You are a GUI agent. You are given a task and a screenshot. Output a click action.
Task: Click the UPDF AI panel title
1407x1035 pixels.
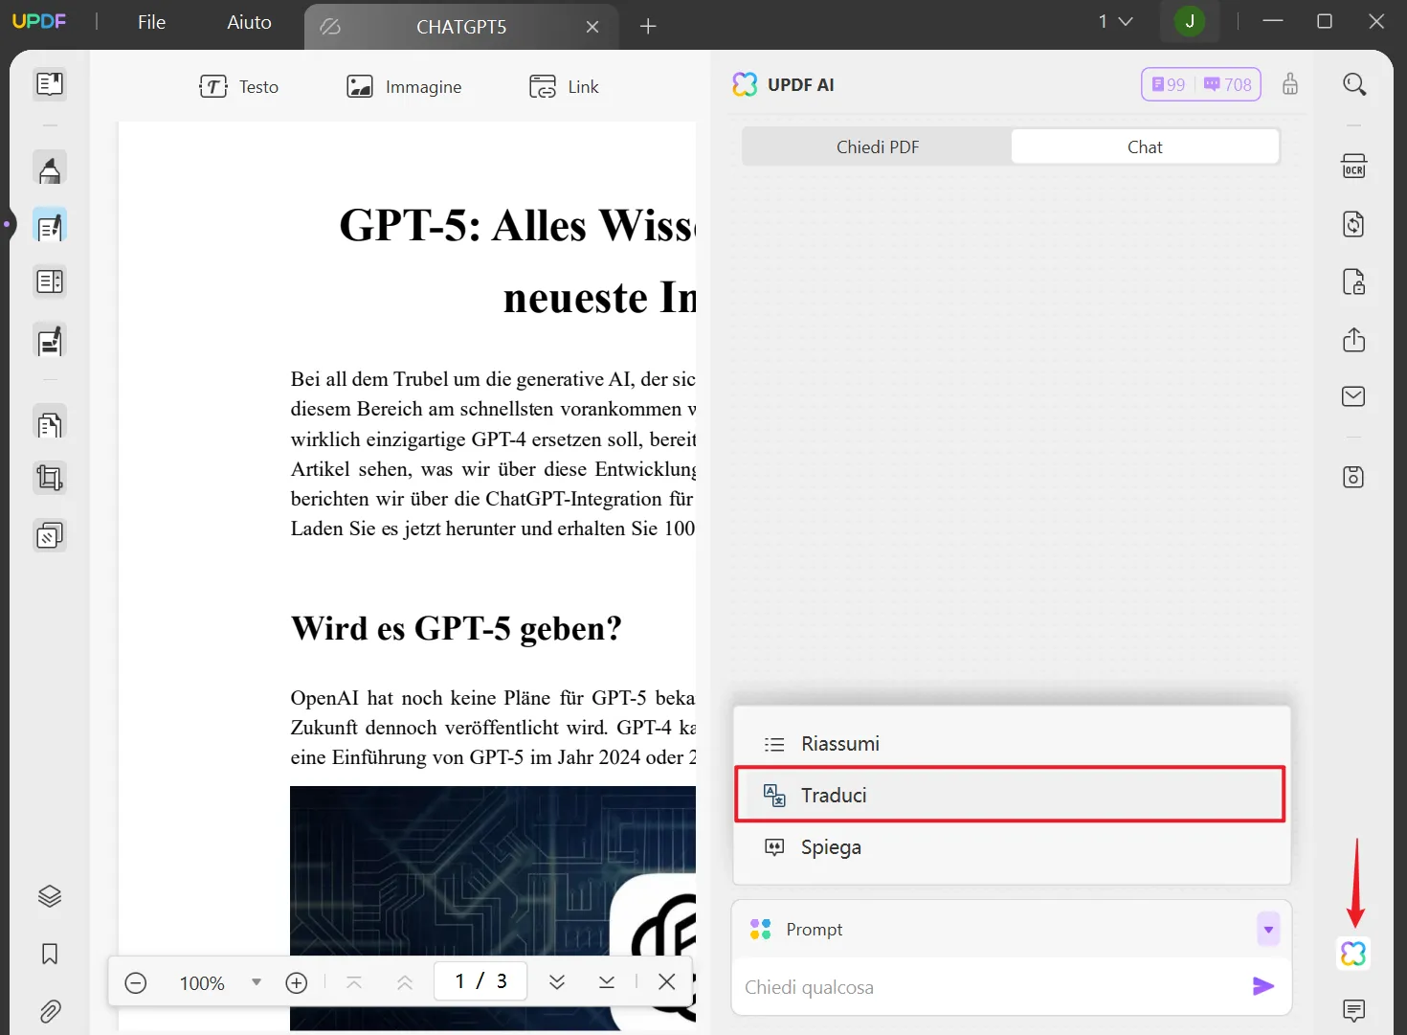(801, 85)
